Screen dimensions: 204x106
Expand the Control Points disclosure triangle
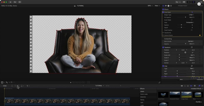[163, 35]
